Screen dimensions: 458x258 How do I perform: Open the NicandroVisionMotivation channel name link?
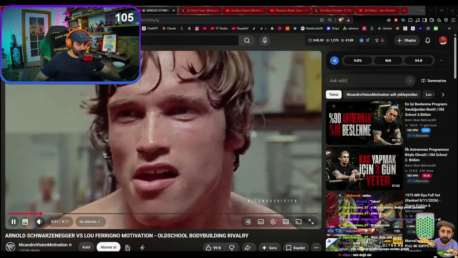click(43, 245)
